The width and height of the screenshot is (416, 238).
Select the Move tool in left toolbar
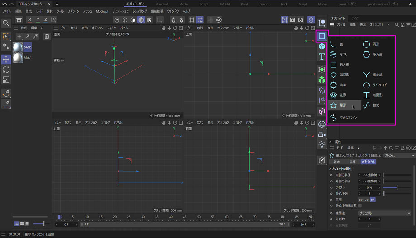click(6, 59)
